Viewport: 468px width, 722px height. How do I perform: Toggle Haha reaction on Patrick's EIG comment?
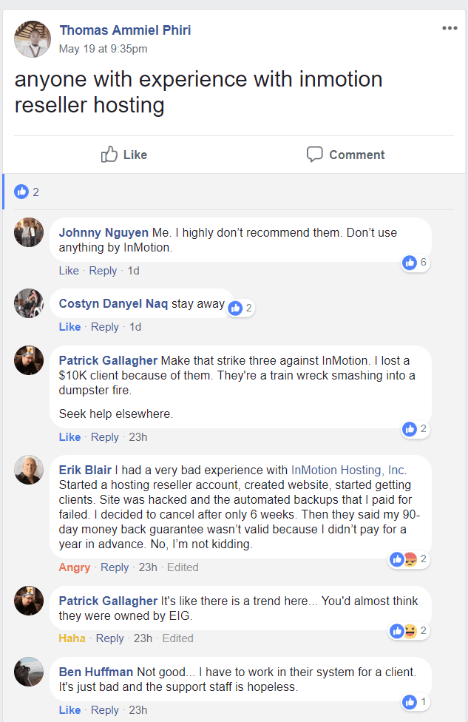(x=72, y=638)
